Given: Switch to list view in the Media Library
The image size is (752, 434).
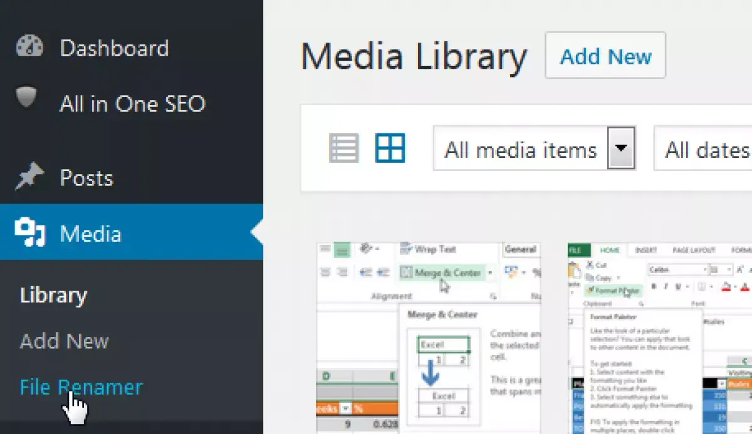Looking at the screenshot, I should pos(344,149).
